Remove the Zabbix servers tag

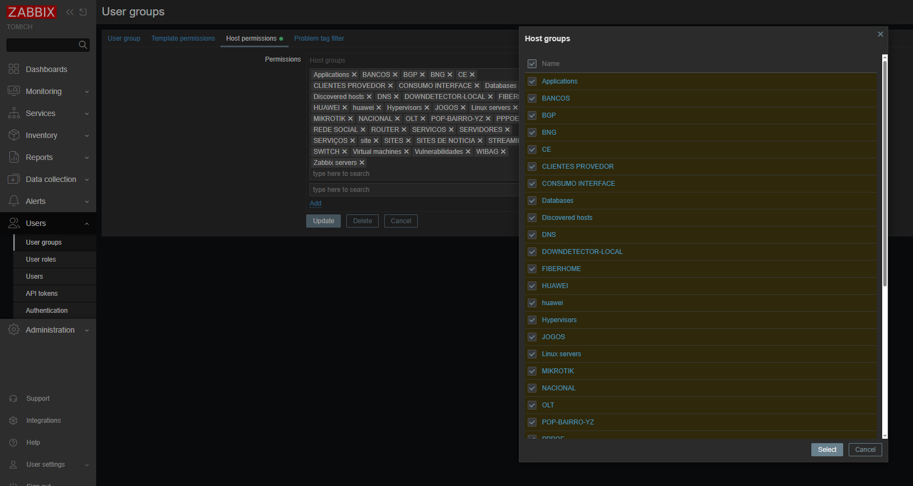[362, 163]
